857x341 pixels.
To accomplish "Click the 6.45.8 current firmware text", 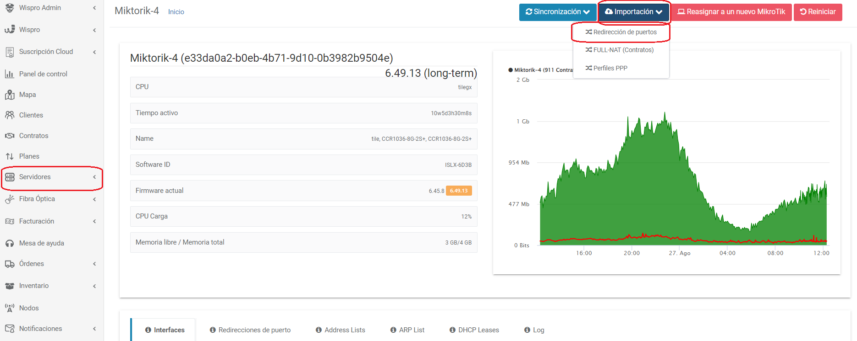I will [x=436, y=191].
